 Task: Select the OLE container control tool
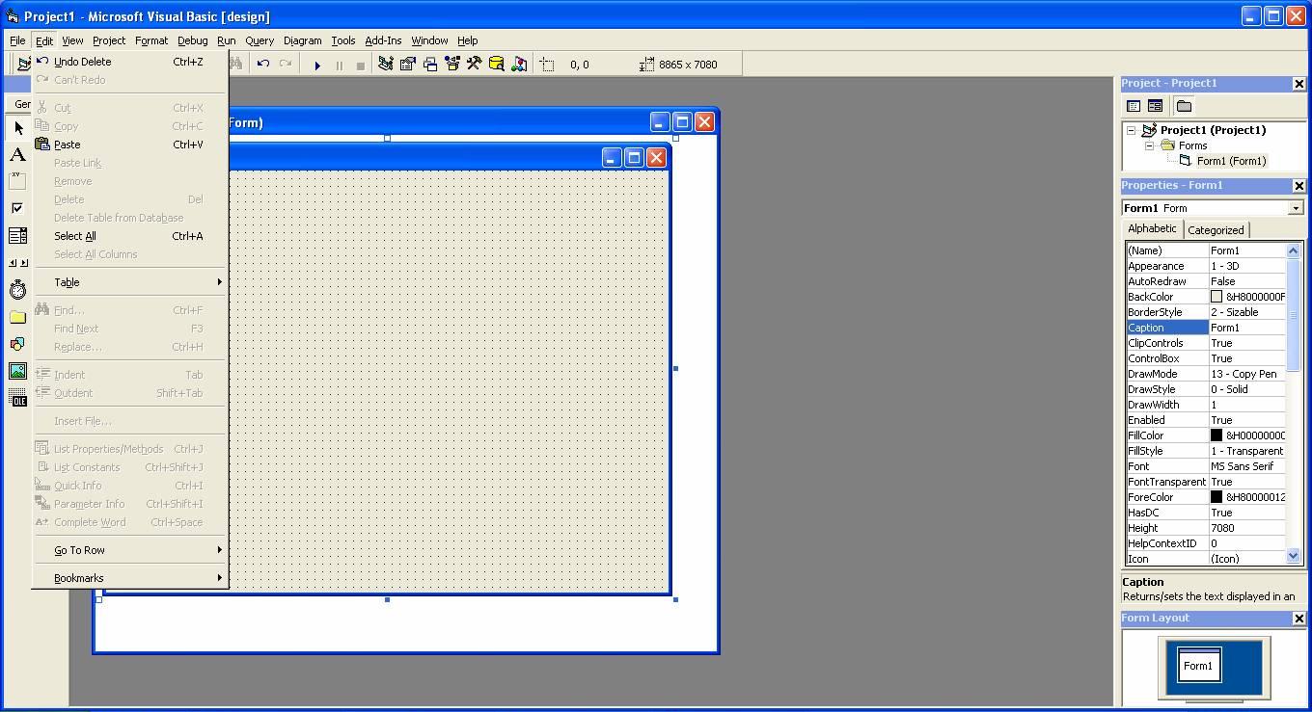click(17, 397)
